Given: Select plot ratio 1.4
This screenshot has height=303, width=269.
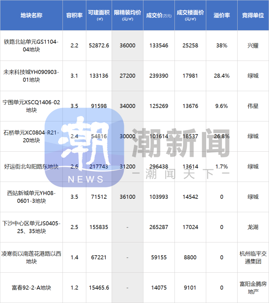Looking at the screenshot, I should (74, 257).
